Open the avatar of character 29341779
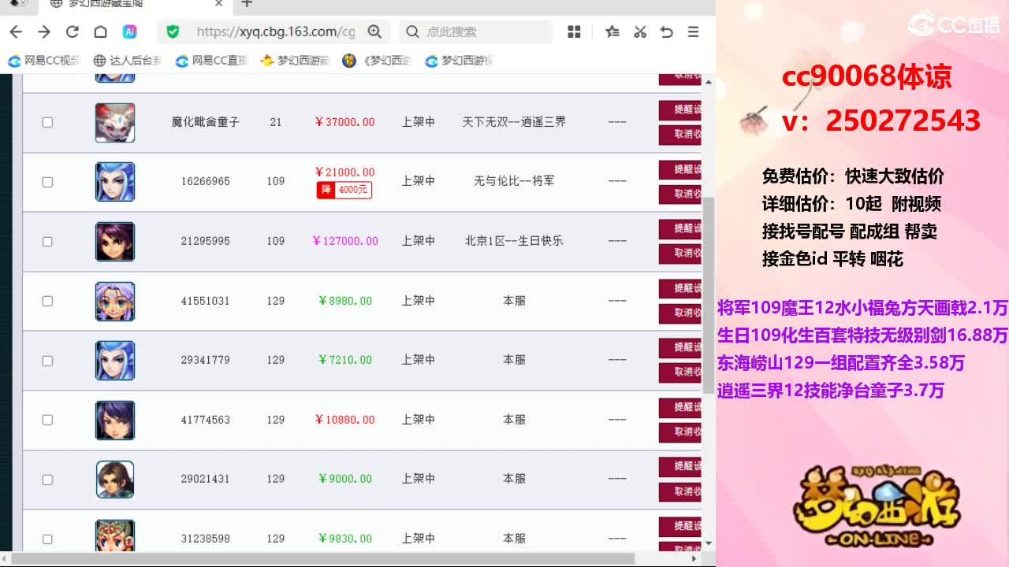 [115, 361]
